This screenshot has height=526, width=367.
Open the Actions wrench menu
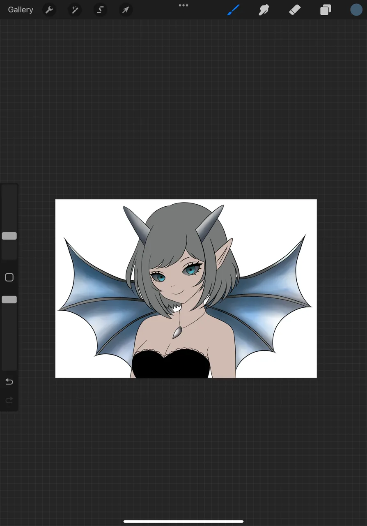pyautogui.click(x=49, y=10)
